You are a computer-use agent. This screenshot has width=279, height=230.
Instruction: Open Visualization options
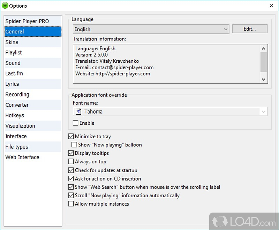click(33, 126)
